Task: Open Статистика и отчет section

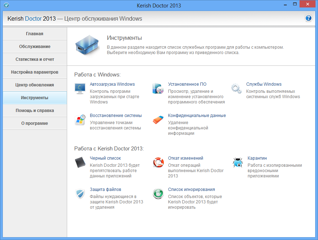Action: click(x=35, y=59)
